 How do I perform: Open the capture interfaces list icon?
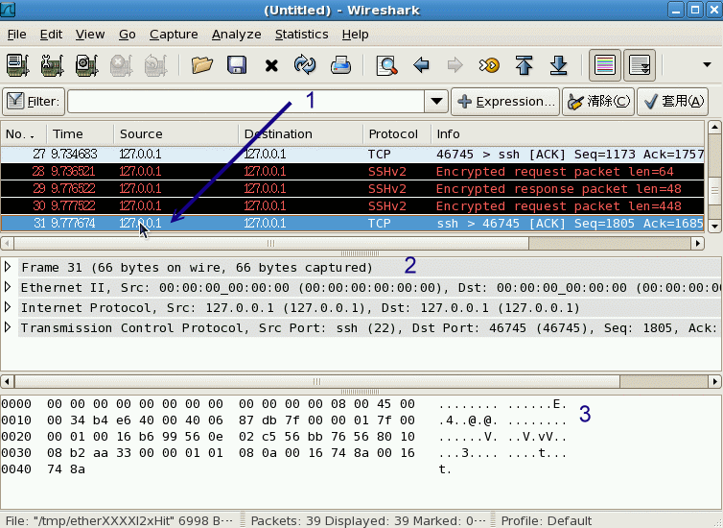(x=17, y=65)
